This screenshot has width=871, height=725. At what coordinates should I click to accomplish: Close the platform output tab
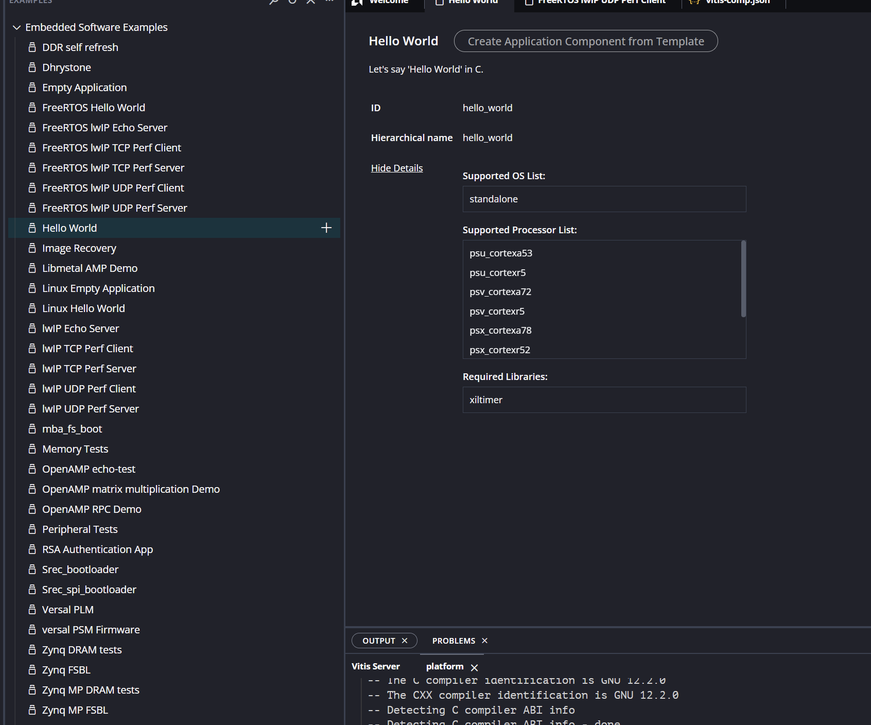(475, 668)
